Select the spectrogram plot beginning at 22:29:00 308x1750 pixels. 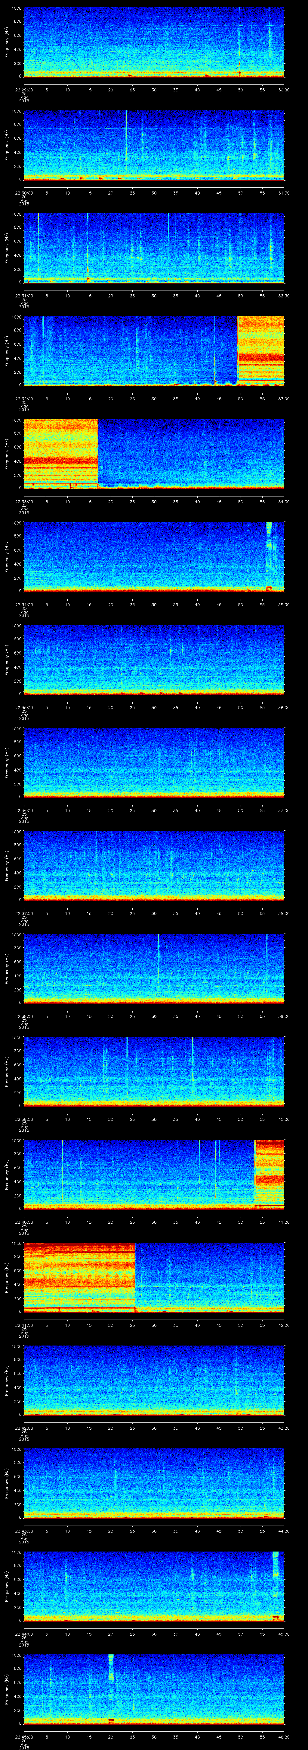[154, 43]
